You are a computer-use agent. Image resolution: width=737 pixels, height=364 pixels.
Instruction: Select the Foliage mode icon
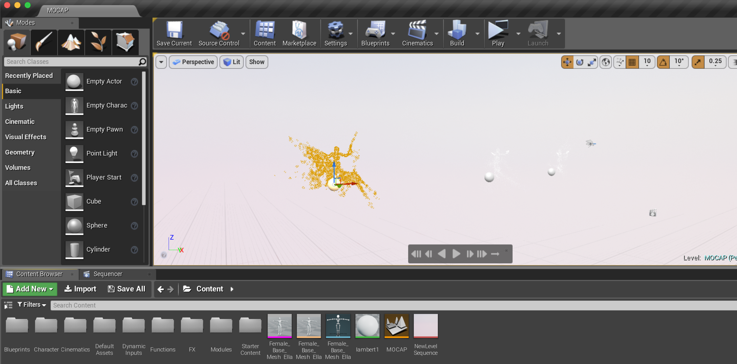[x=98, y=42]
